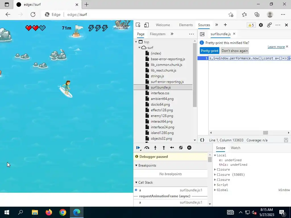Viewport: 291px width, 218px height.
Task: Collapse the Local scope section
Action: [215, 155]
